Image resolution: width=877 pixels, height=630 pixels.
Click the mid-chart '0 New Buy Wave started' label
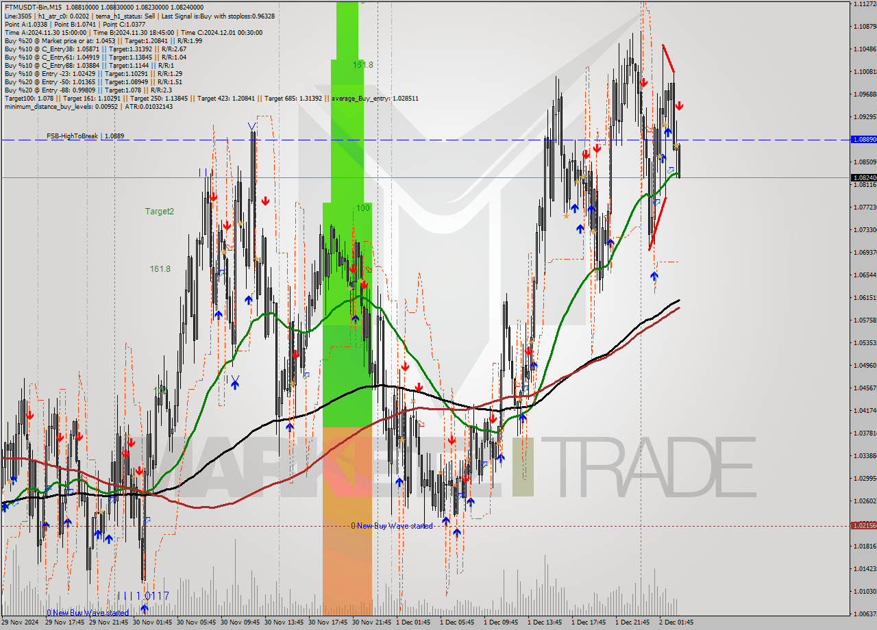(x=392, y=526)
